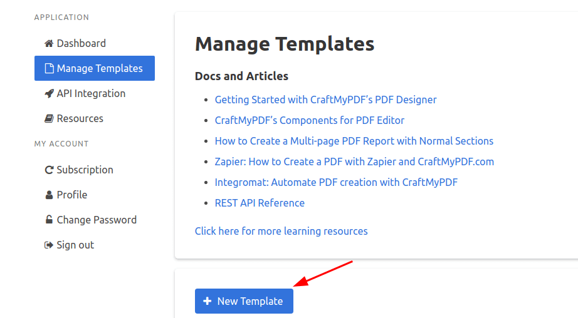The image size is (578, 318).
Task: Open CraftMyPDF's Components for PDF Editor article
Action: click(x=310, y=120)
